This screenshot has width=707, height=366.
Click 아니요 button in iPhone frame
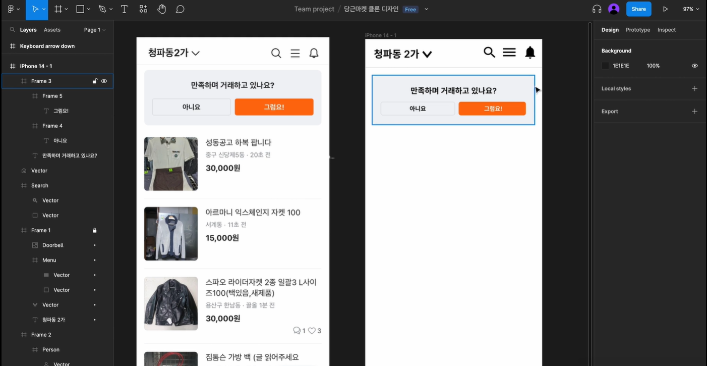(418, 109)
